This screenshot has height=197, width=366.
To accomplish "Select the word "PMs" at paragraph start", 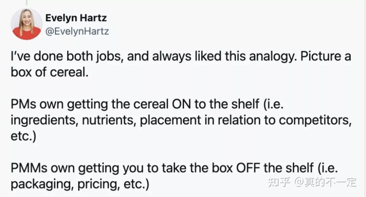I will (x=23, y=104).
